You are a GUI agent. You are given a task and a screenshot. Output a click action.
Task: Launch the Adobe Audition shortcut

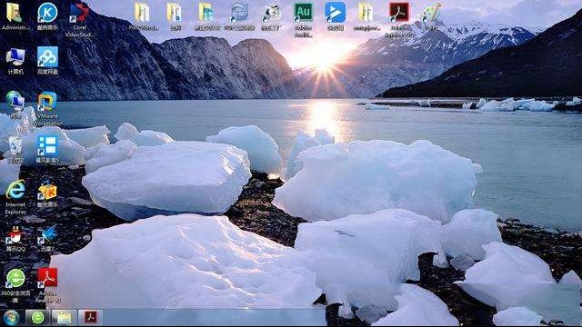303,20
